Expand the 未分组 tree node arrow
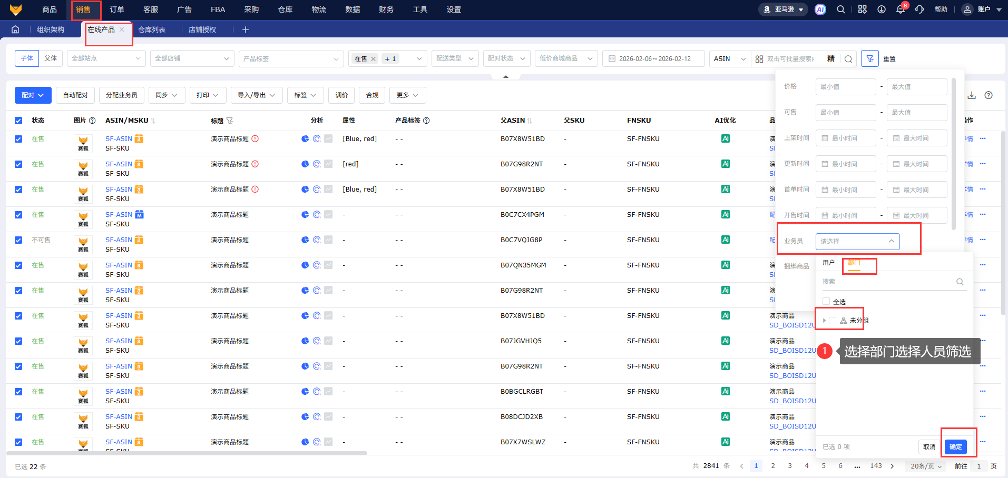Screen dimensions: 1008x478 click(824, 321)
